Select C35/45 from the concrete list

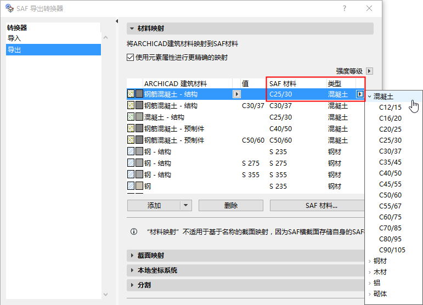click(x=390, y=162)
